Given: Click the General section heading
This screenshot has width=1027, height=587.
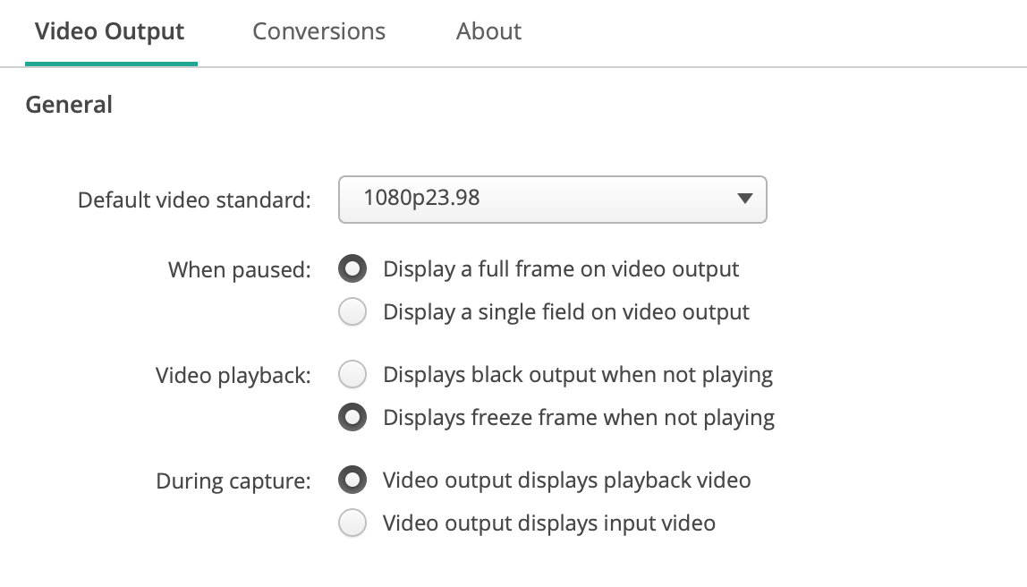Looking at the screenshot, I should pos(69,105).
